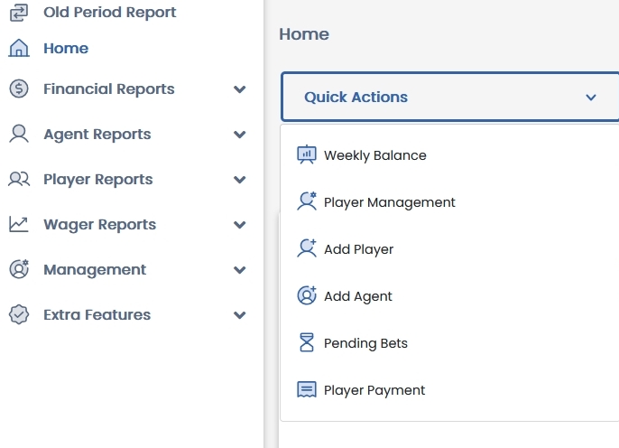Select Weekly Balance from Quick Actions
619x448 pixels.
coord(374,155)
